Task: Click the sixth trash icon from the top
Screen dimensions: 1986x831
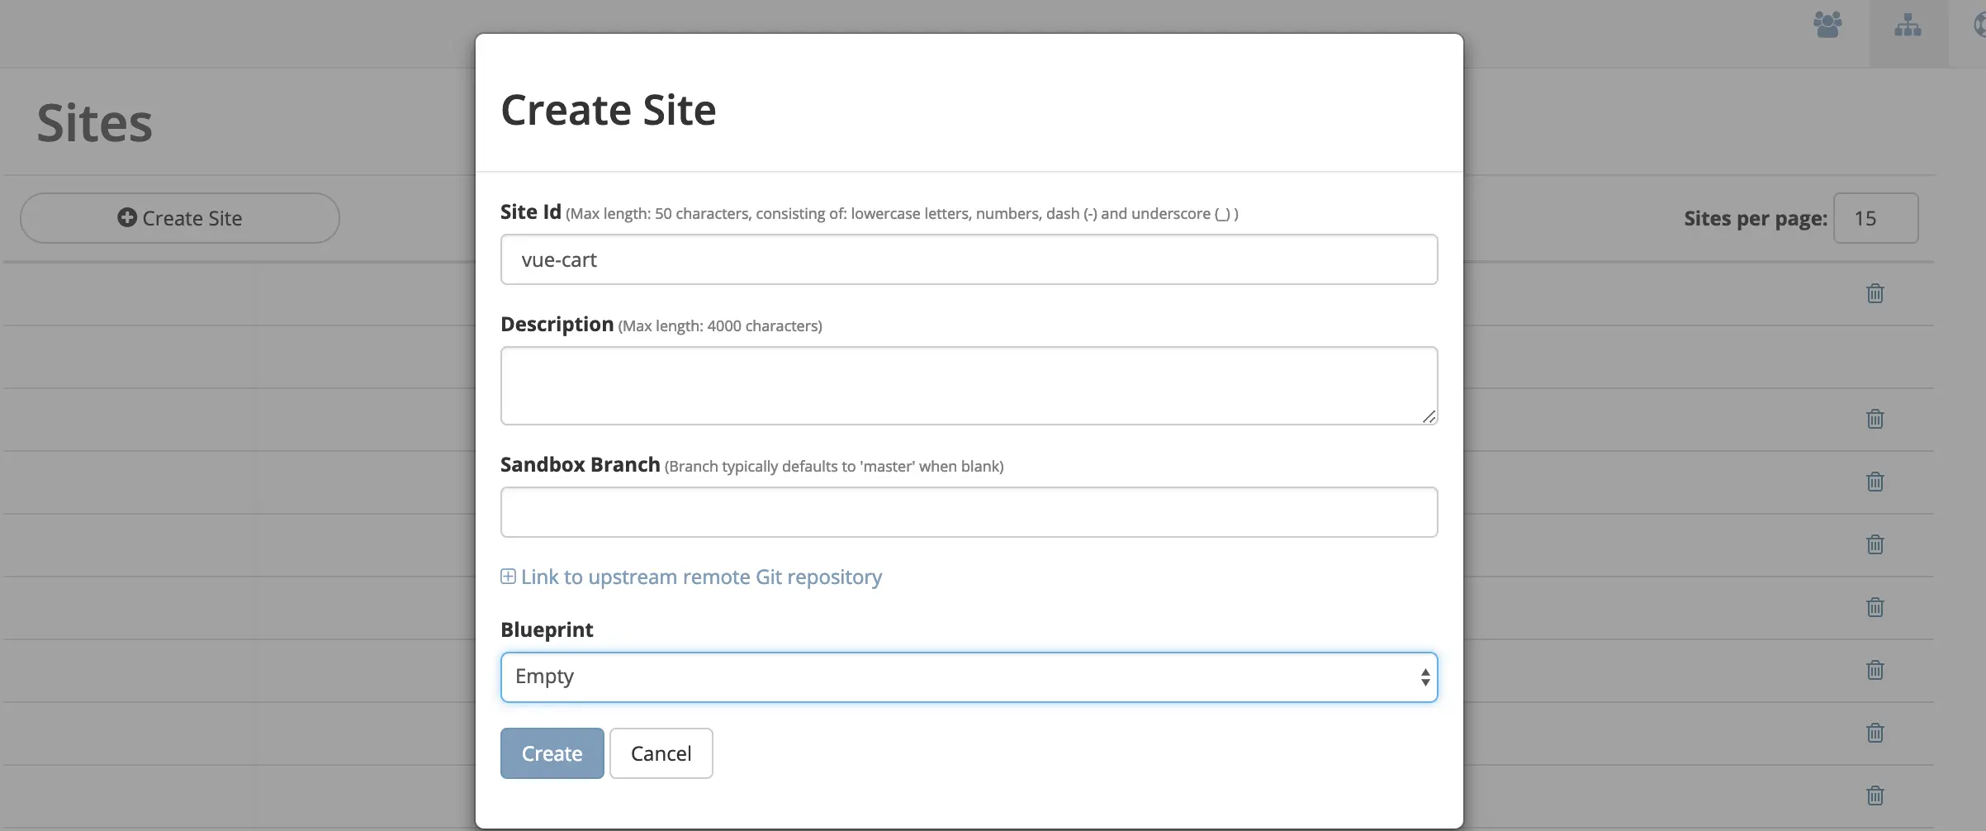Action: (1875, 670)
